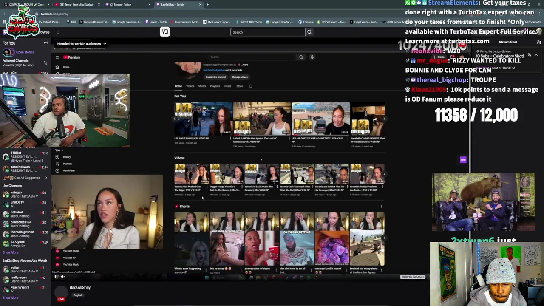
Task: Mute the stream volume speaker icon
Action: coord(62,277)
